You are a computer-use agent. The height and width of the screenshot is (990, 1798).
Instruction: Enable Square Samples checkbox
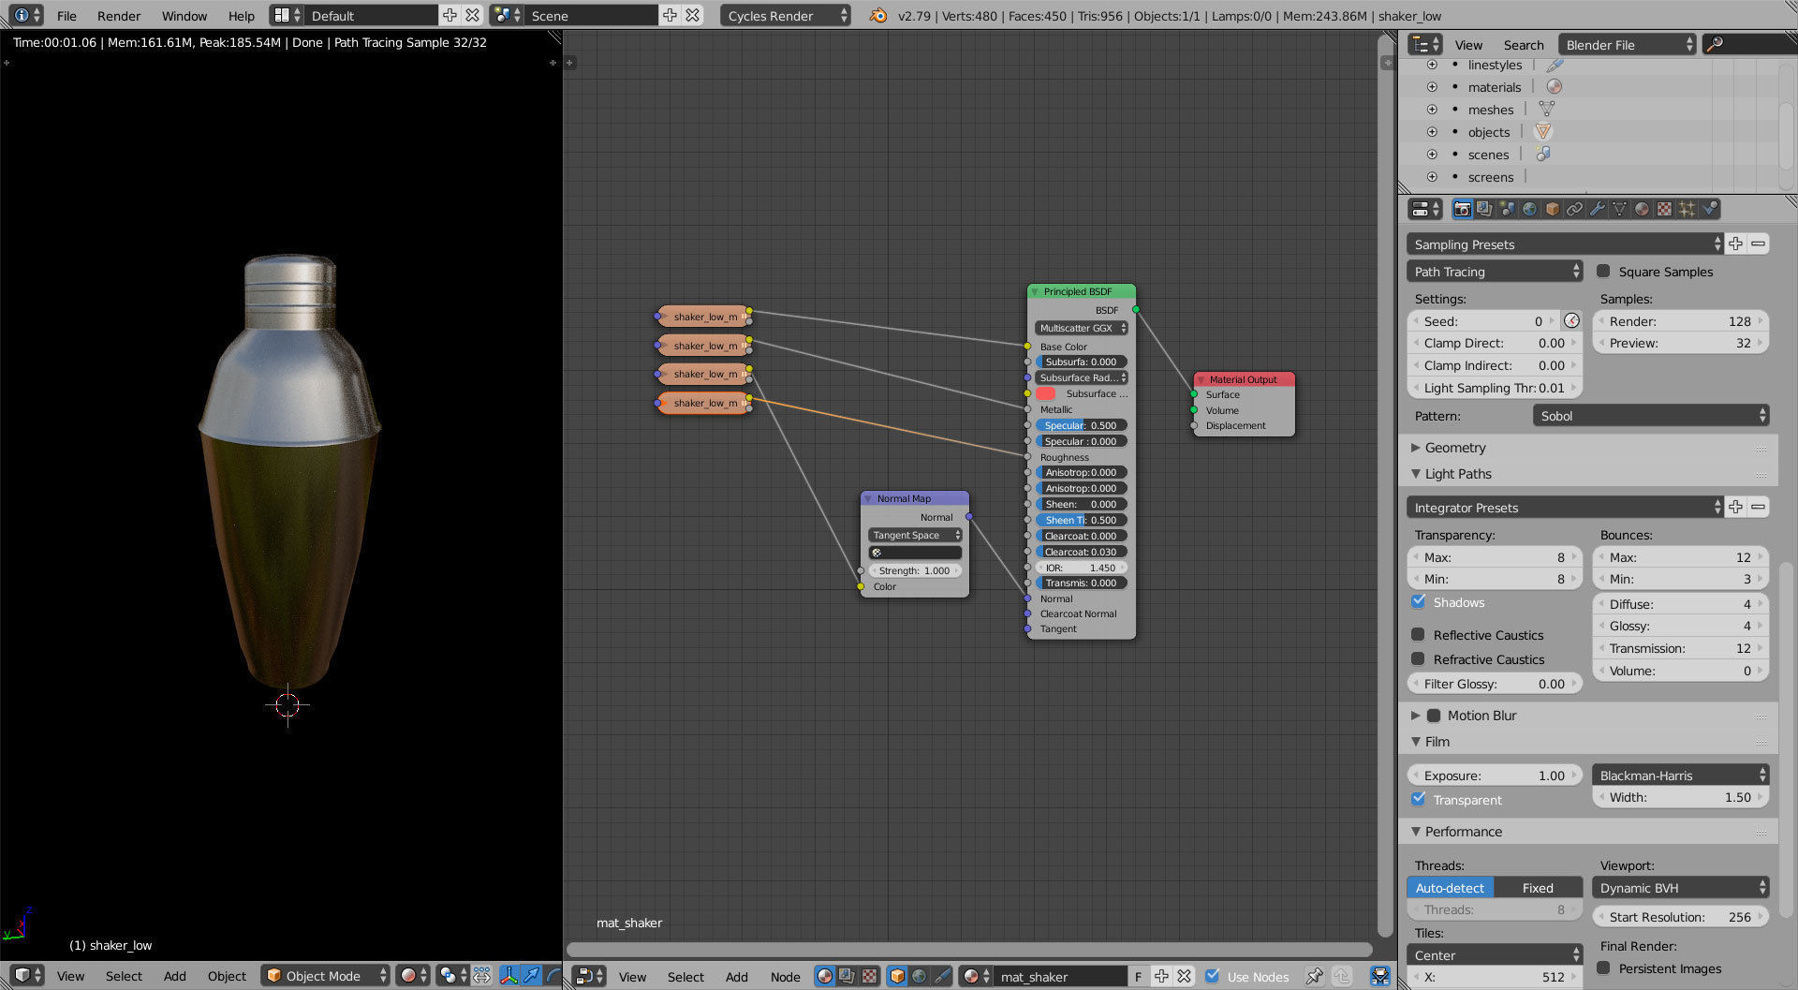[1603, 271]
